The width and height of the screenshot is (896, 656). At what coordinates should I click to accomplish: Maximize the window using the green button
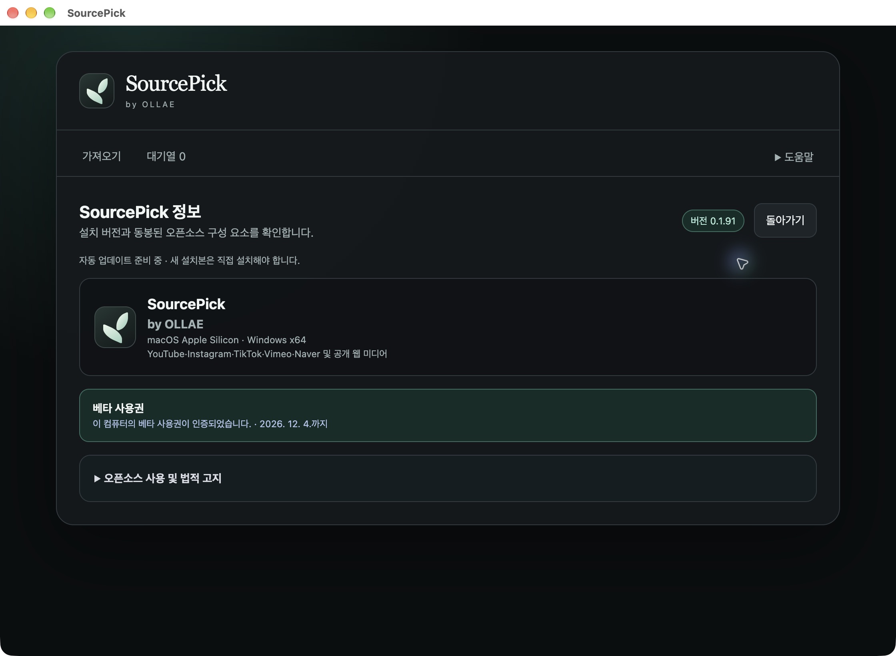point(50,13)
